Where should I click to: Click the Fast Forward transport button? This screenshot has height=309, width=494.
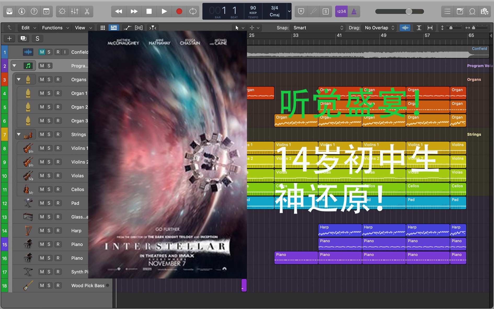(134, 11)
